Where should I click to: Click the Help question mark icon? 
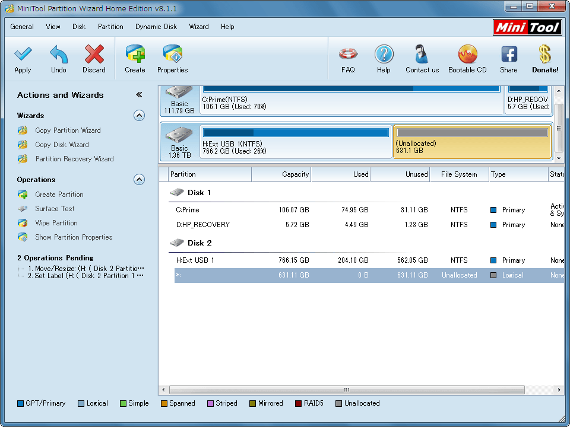(x=384, y=54)
